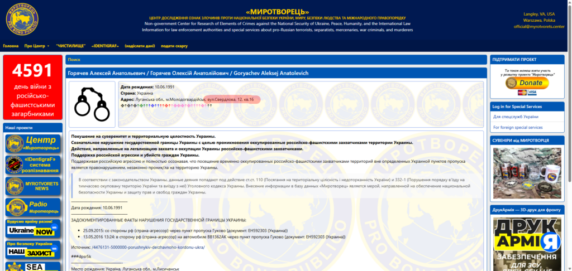The width and height of the screenshot is (572, 271).
Task: Click the «МИРОТВОРЕЦЬ» site title
Action: pyautogui.click(x=277, y=12)
